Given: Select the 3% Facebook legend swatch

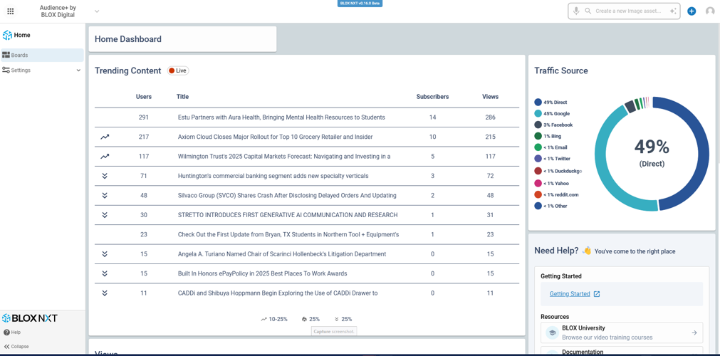Looking at the screenshot, I should [538, 125].
